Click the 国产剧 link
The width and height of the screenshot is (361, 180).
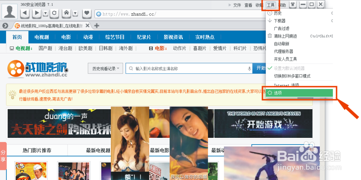click(x=45, y=48)
